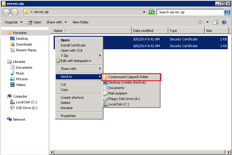Toggle the preview pane icon
Viewport: 232px width, 155px height.
(216, 22)
